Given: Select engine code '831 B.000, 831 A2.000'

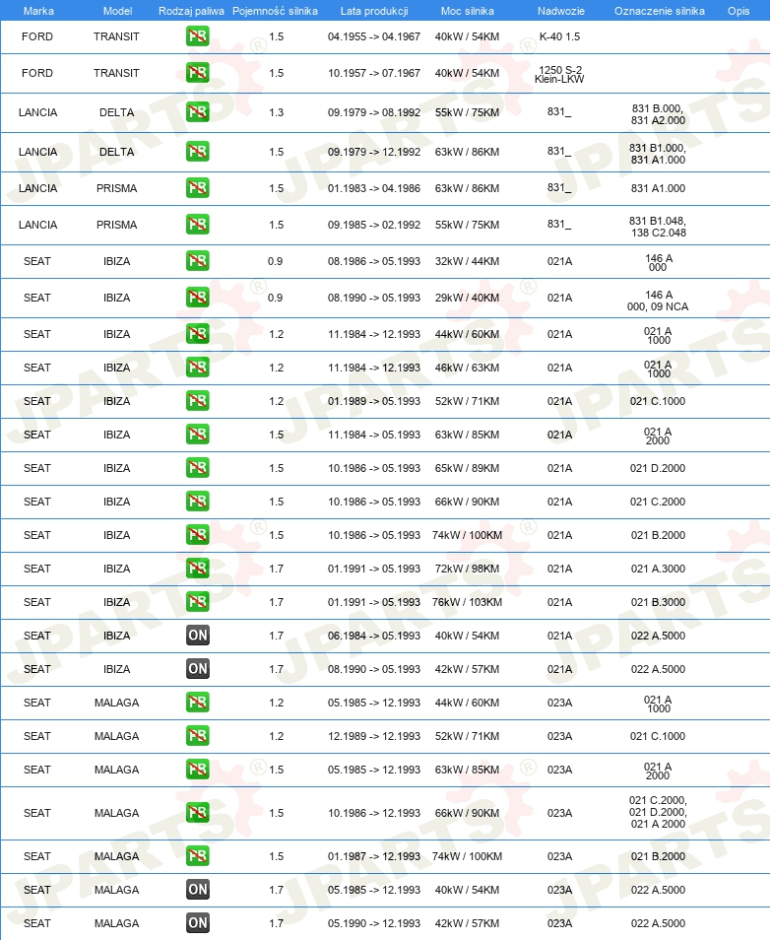Looking at the screenshot, I should pyautogui.click(x=658, y=114).
